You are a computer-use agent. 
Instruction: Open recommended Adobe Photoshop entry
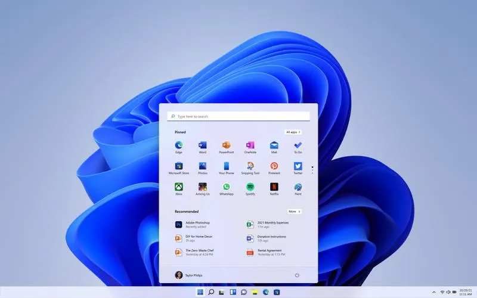coord(193,225)
